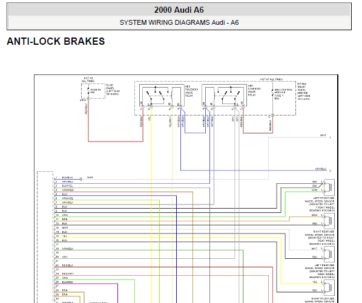Click pin 10 'GRN' on the module connector
The height and width of the screenshot is (303, 362).
pyautogui.click(x=65, y=215)
